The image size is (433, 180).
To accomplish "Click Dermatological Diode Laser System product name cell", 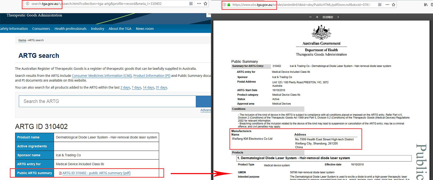I will (106, 137).
